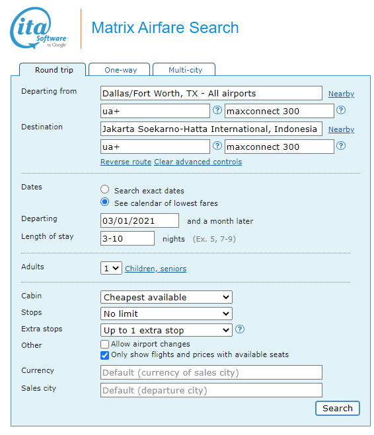Switch to the One-way tab
The height and width of the screenshot is (435, 374).
pos(120,69)
